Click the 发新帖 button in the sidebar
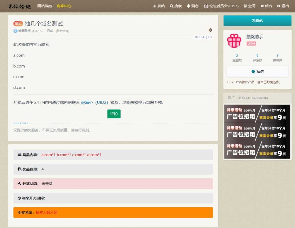 click(x=257, y=21)
